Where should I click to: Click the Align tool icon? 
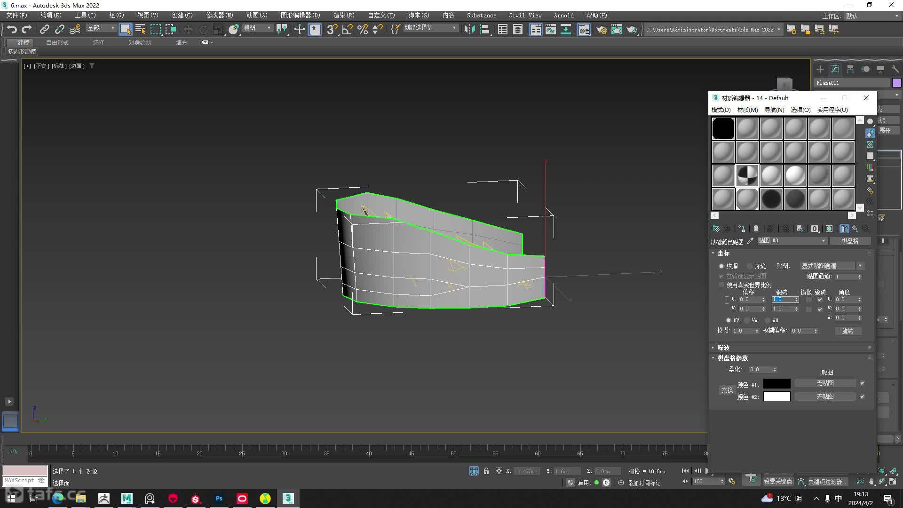[x=484, y=29]
